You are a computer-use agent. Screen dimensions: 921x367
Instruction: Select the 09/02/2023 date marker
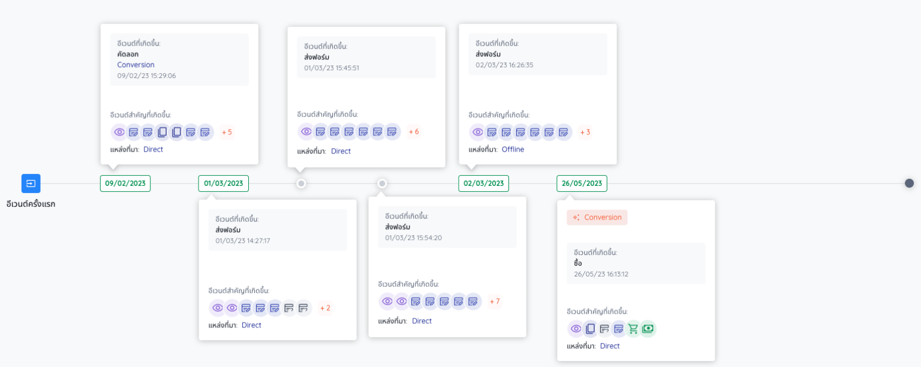tap(125, 183)
